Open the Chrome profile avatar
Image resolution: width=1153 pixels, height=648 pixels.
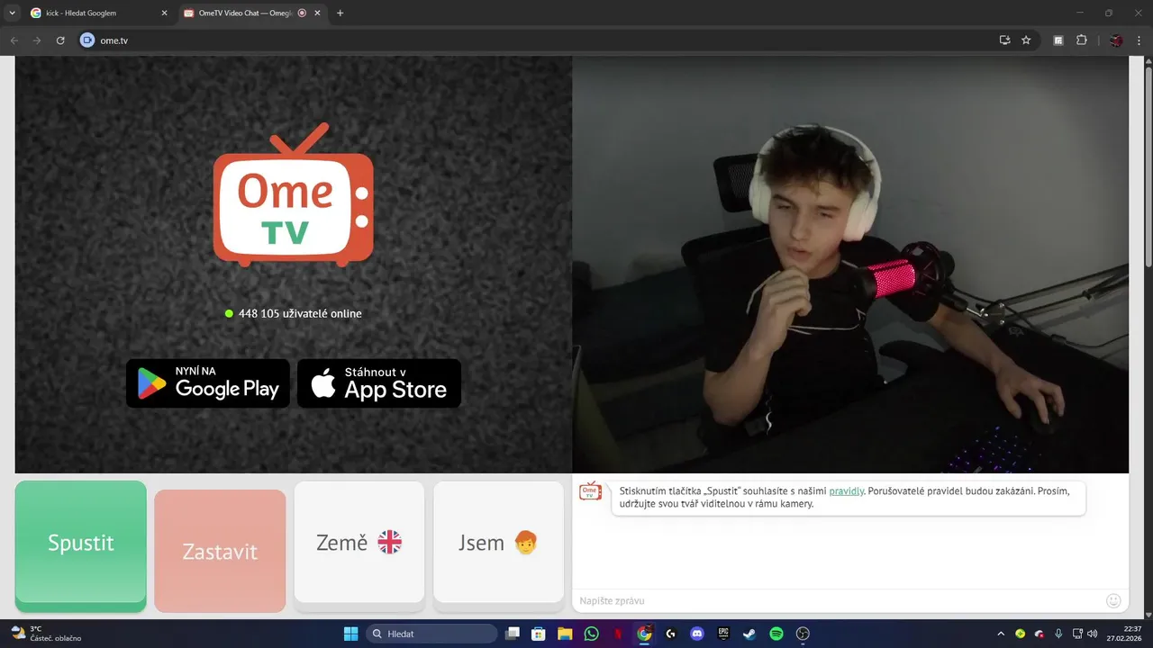click(1116, 40)
